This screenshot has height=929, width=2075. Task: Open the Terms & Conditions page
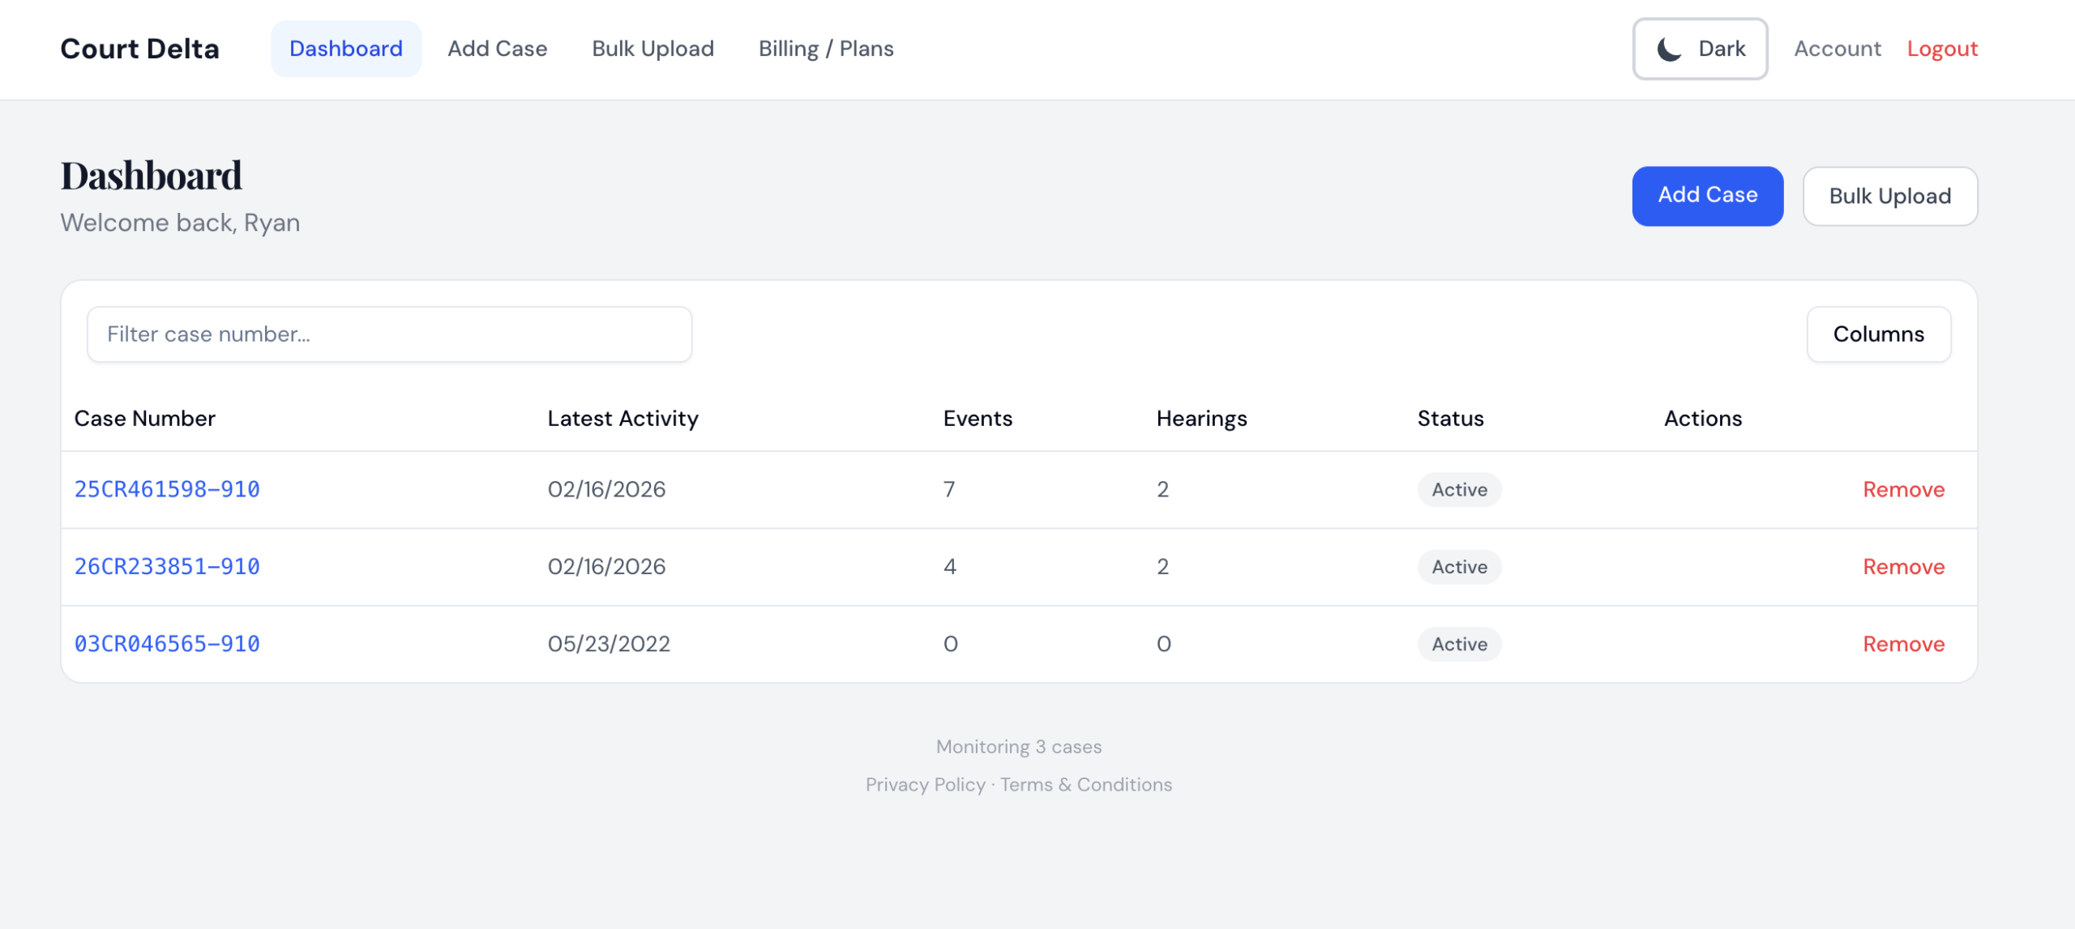[x=1086, y=784]
